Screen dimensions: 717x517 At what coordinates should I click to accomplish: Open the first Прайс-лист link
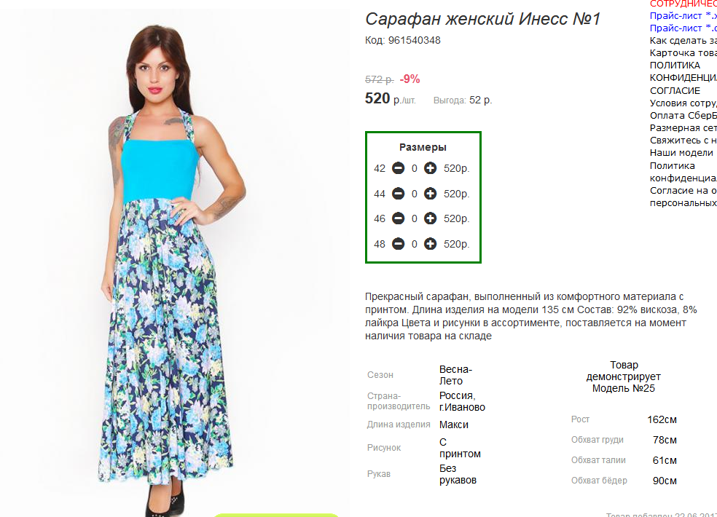pos(682,15)
